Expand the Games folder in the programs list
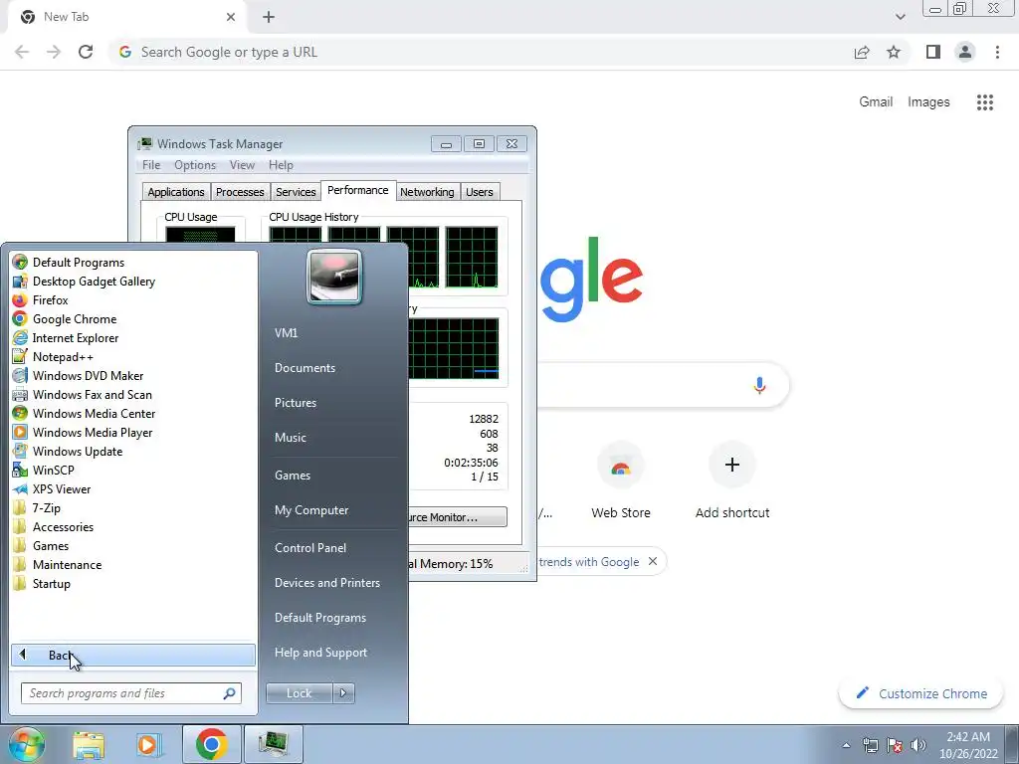 [x=40, y=546]
